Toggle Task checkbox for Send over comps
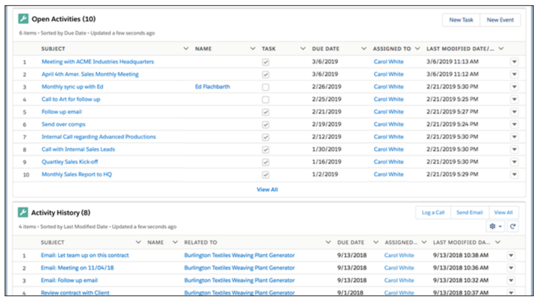The height and width of the screenshot is (300, 537). [x=265, y=125]
